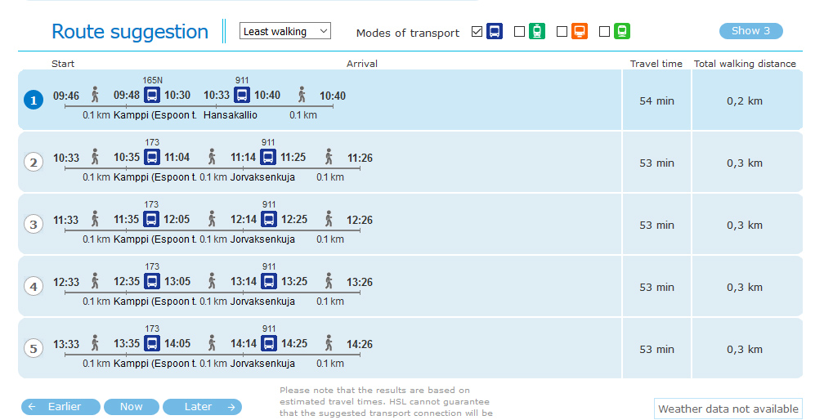
Task: Click the Now button
Action: 132,407
